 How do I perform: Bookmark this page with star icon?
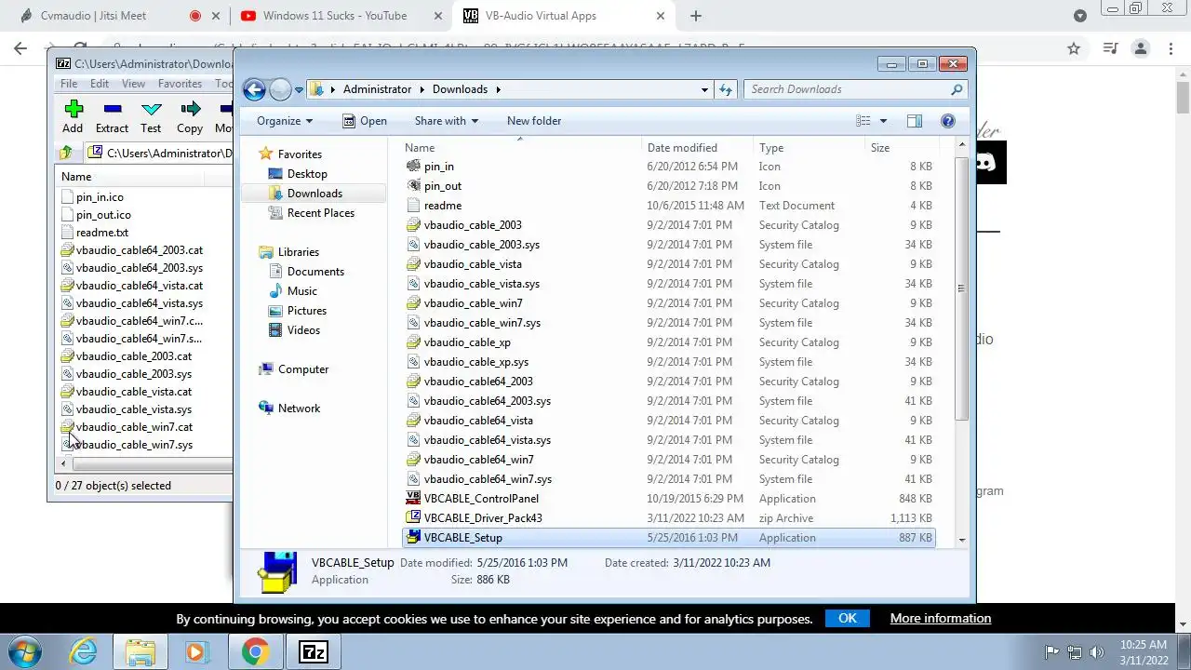click(x=1074, y=48)
